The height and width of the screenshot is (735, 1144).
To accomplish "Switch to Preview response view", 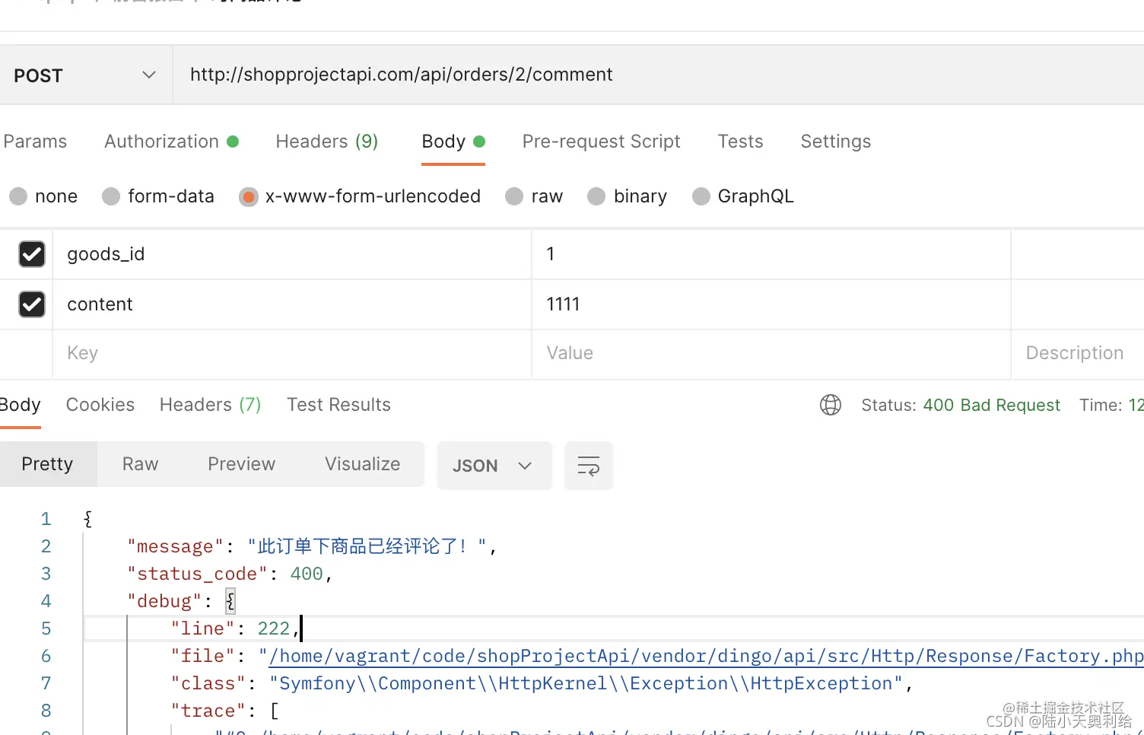I will click(242, 464).
